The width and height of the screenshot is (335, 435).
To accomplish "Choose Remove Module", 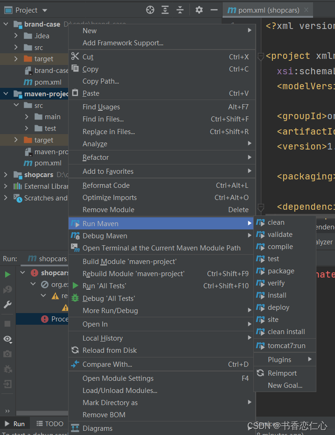I will click(161, 210).
